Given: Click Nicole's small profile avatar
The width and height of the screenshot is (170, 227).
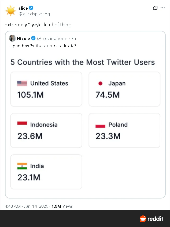Looking at the screenshot, I should click(12, 38).
